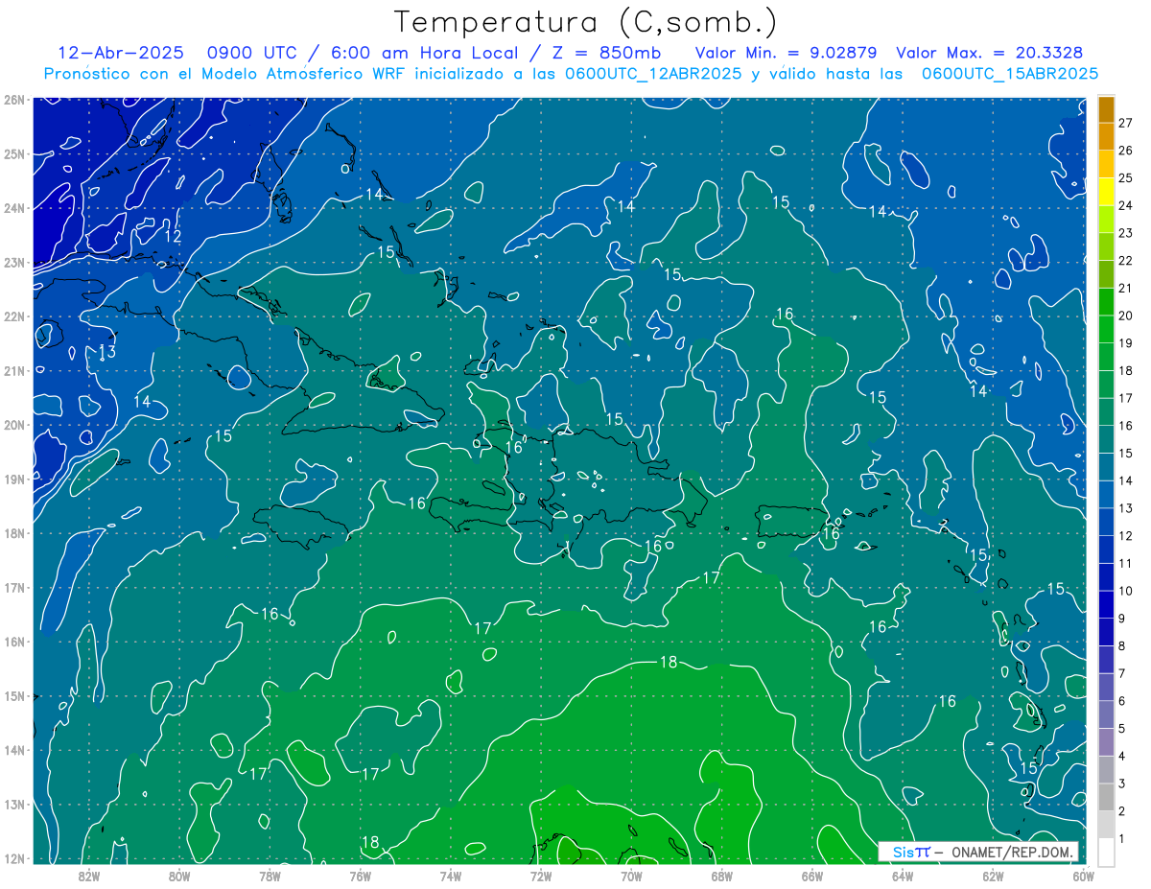
Task: Click the '12N' latitude label
Action: click(x=13, y=858)
